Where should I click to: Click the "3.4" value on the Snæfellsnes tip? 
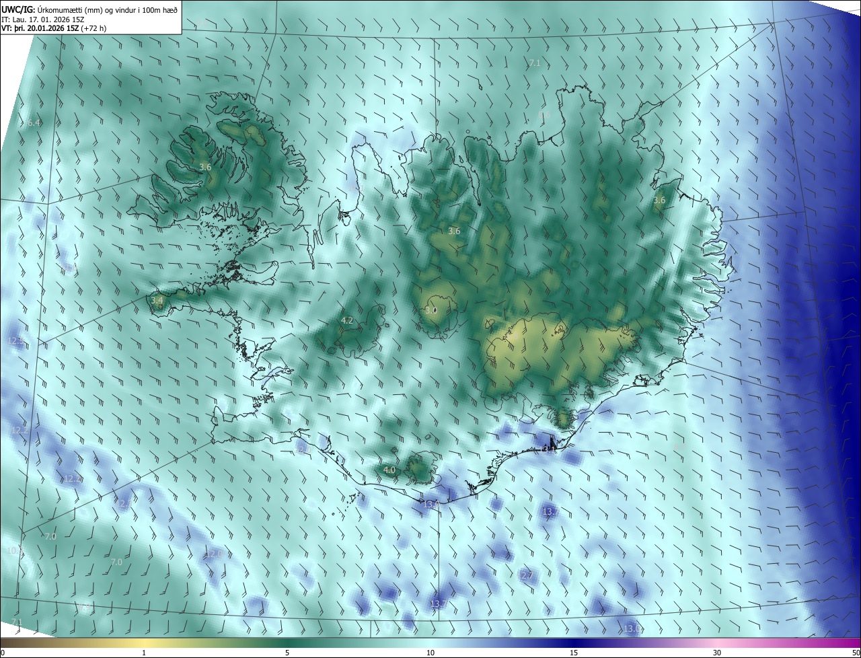point(157,300)
